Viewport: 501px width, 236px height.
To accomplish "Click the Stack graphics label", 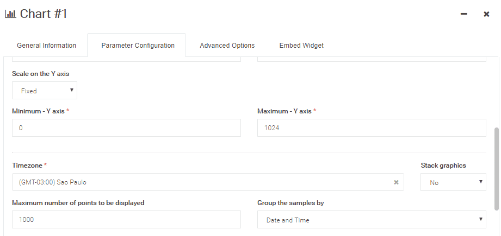I will pyautogui.click(x=443, y=165).
